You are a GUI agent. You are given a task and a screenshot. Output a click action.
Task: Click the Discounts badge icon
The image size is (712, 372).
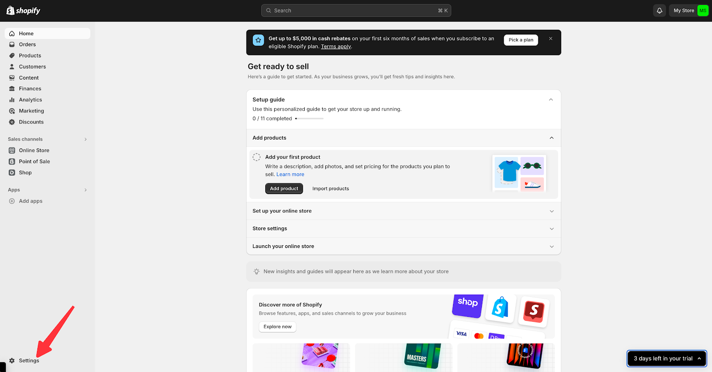click(12, 122)
